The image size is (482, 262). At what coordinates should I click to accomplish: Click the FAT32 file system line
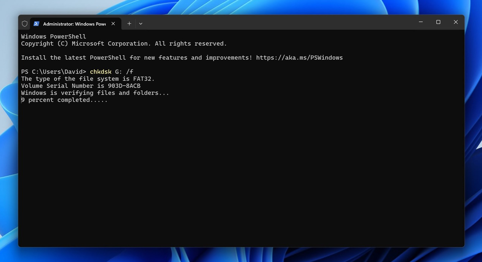88,79
